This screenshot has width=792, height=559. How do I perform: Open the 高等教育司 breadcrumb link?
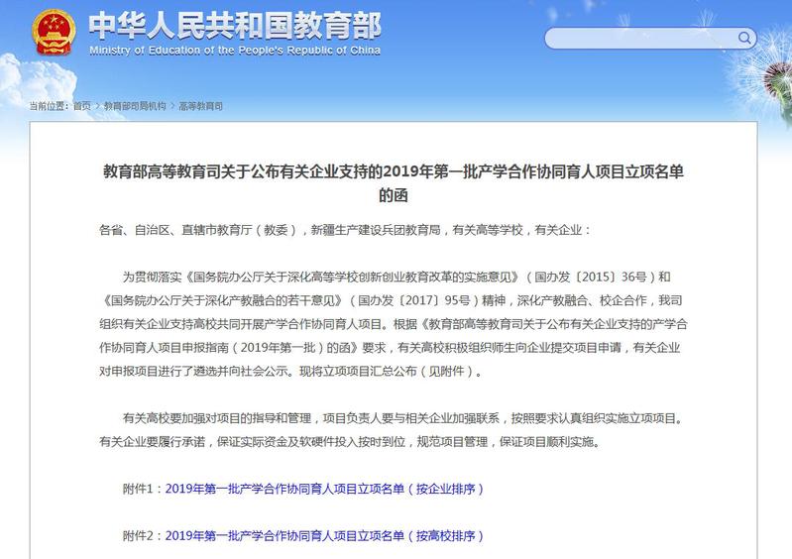pos(200,106)
